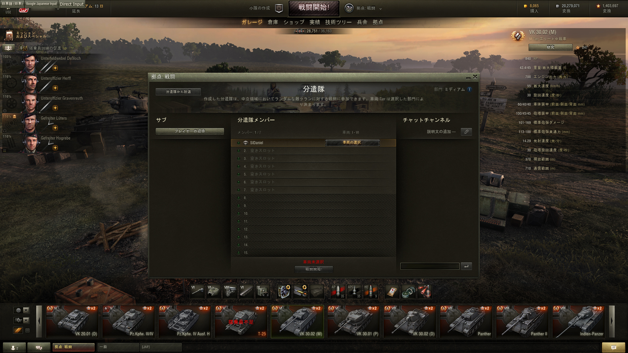628x353 pixels.
Task: Select the radio module icon
Action: click(x=262, y=291)
